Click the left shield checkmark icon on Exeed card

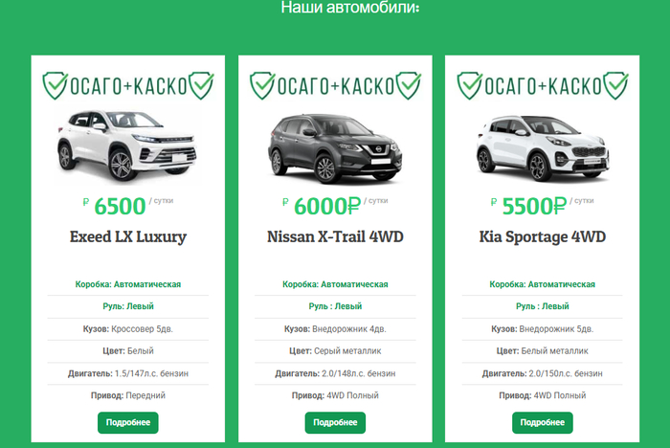[55, 85]
